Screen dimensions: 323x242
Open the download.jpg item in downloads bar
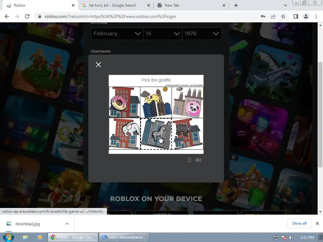tap(28, 224)
